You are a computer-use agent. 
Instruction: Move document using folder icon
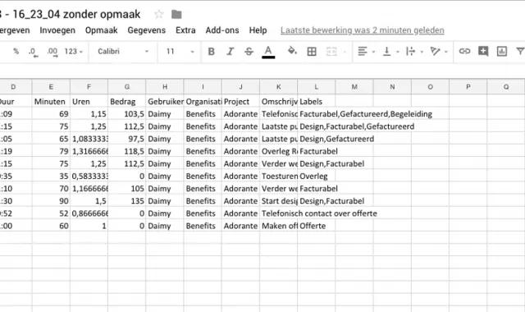(176, 15)
